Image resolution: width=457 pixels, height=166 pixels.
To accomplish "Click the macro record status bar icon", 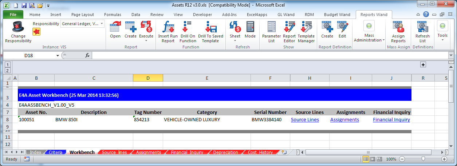I will tap(27, 159).
